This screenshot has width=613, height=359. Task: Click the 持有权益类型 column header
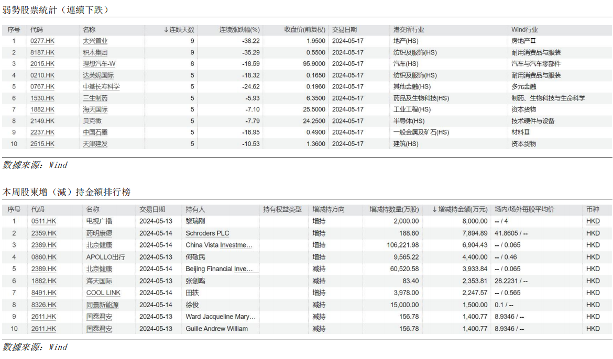(x=282, y=209)
